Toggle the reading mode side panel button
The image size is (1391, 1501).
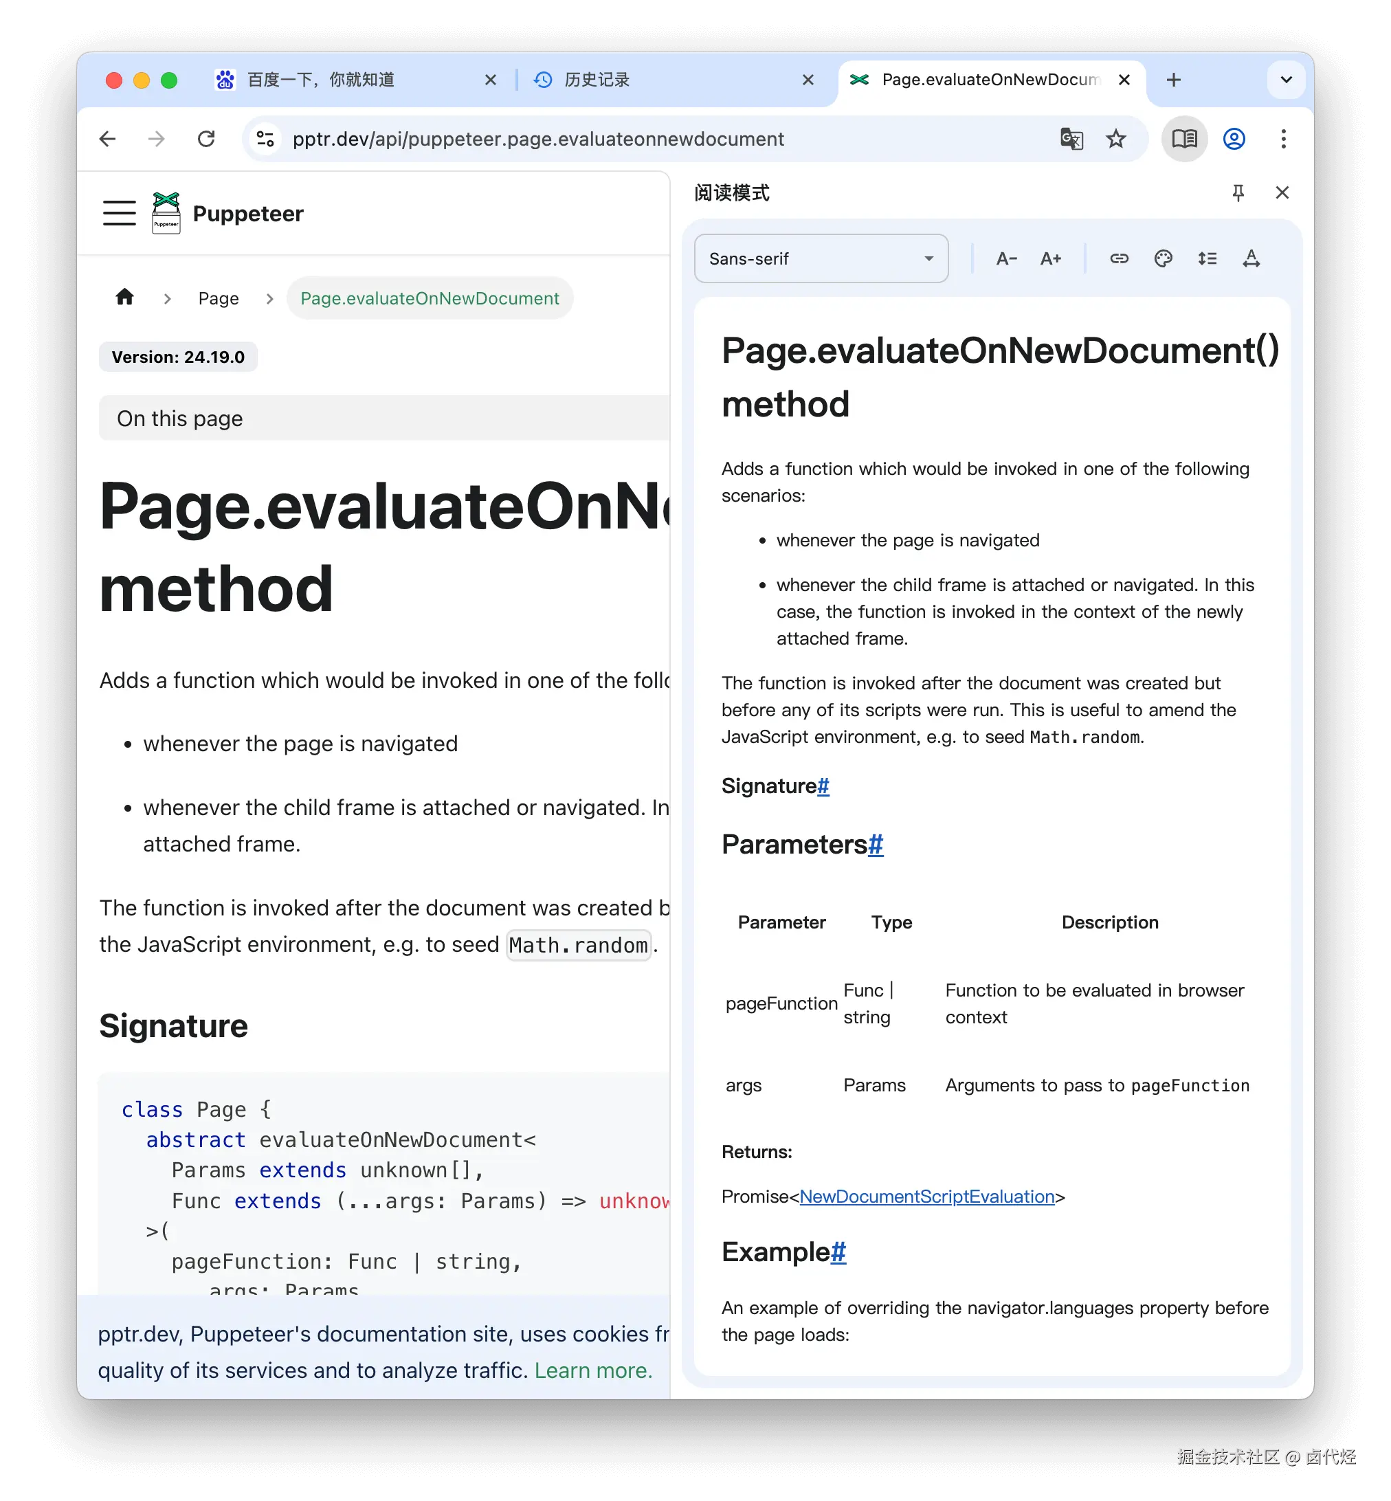coord(1184,140)
